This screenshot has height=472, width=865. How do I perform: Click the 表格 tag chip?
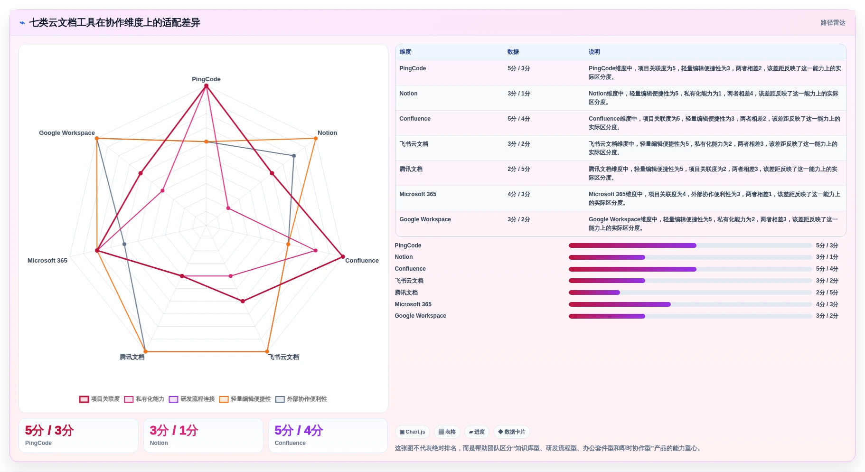[447, 432]
